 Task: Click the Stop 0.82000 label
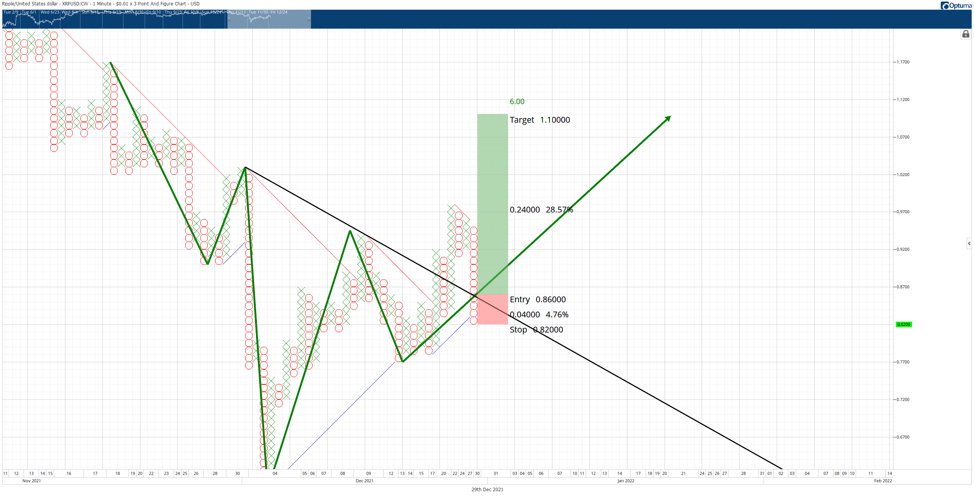[x=536, y=330]
